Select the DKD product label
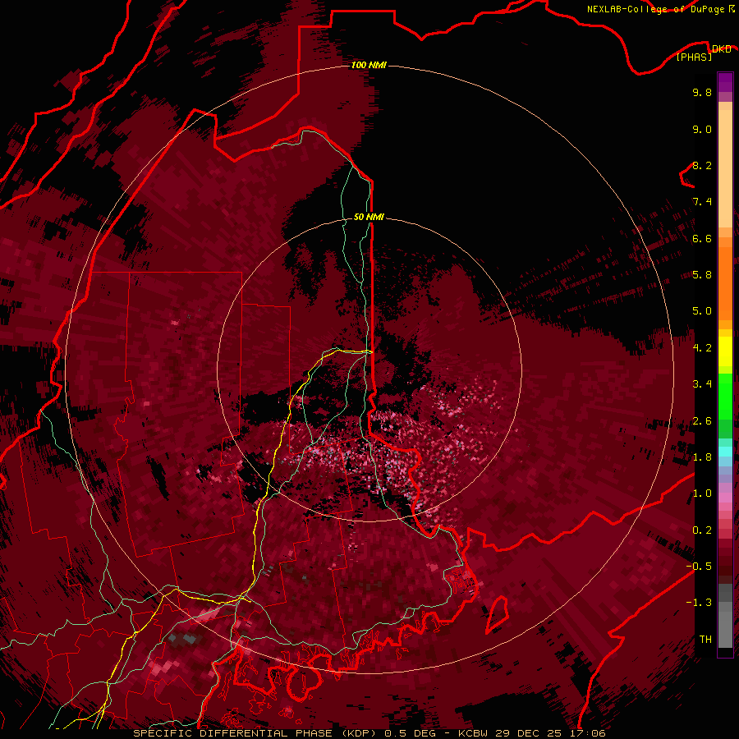The height and width of the screenshot is (739, 739). click(721, 49)
